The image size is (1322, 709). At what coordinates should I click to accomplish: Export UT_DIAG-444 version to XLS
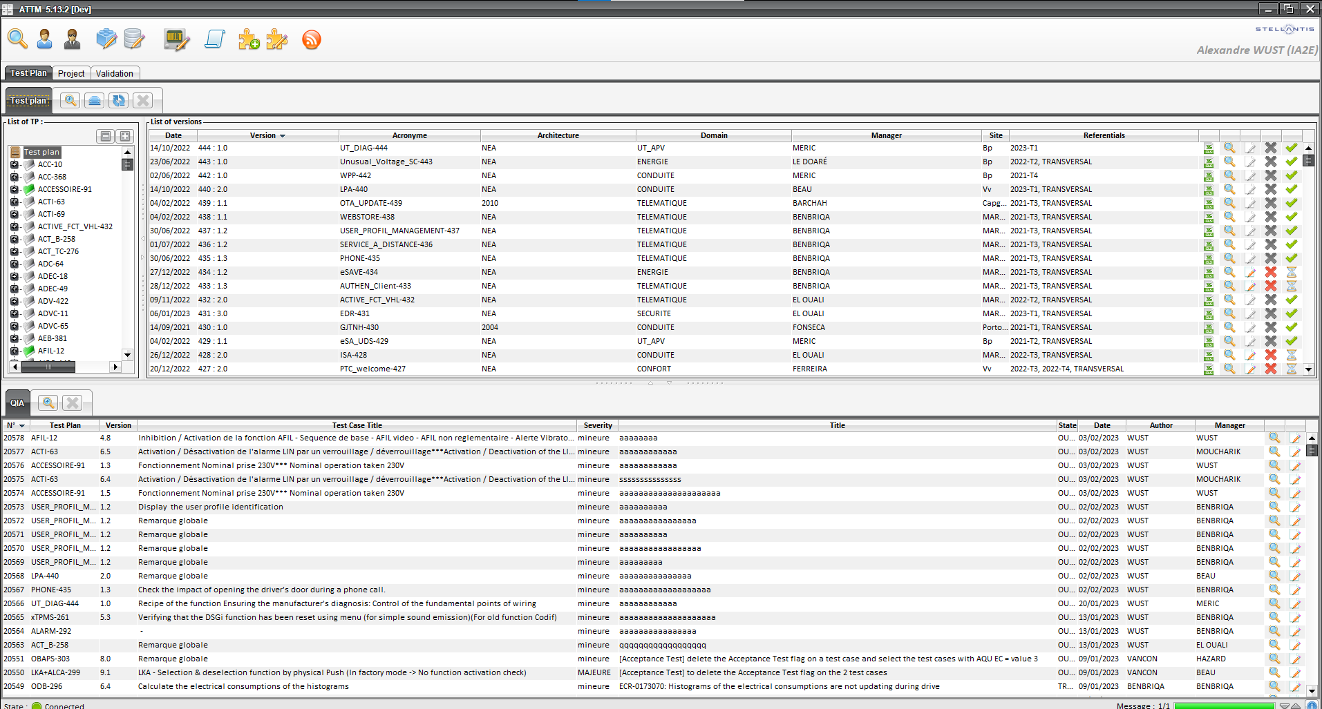point(1208,148)
